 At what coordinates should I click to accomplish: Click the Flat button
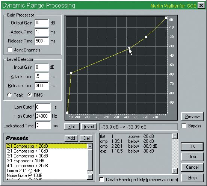tap(72, 127)
